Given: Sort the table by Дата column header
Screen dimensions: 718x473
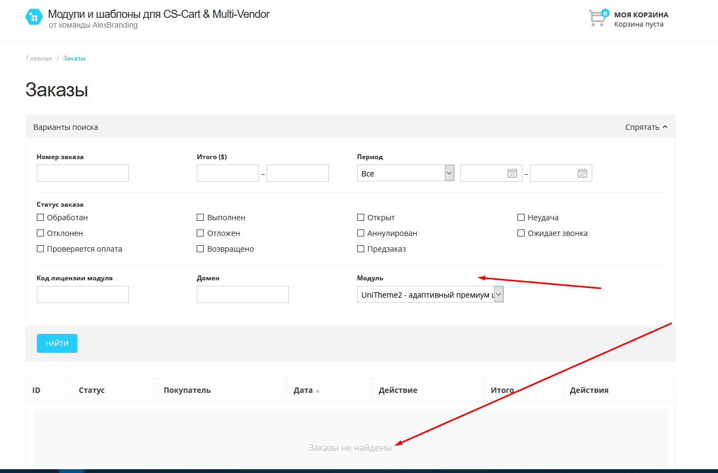Looking at the screenshot, I should click(303, 390).
